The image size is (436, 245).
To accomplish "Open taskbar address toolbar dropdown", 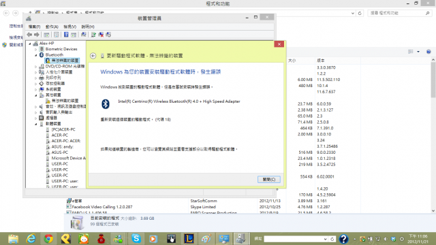I will coord(326,239).
